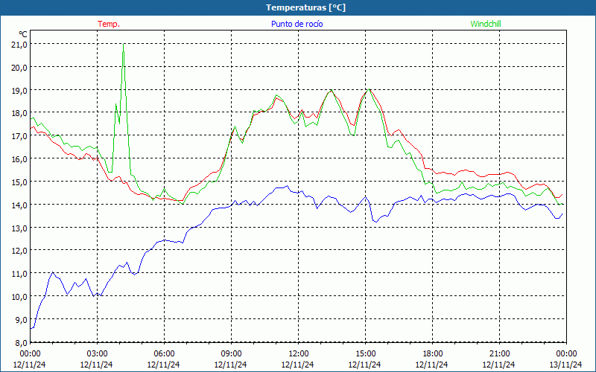Click the 06:00 time axis label
The image size is (596, 372).
pyautogui.click(x=164, y=354)
